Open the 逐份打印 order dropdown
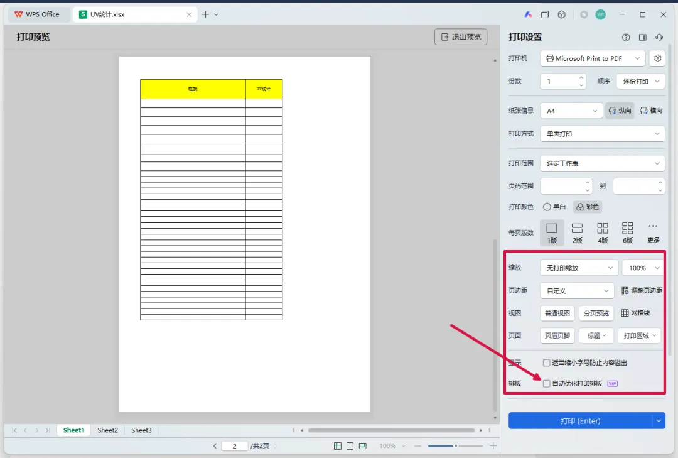The width and height of the screenshot is (678, 458). [x=642, y=81]
